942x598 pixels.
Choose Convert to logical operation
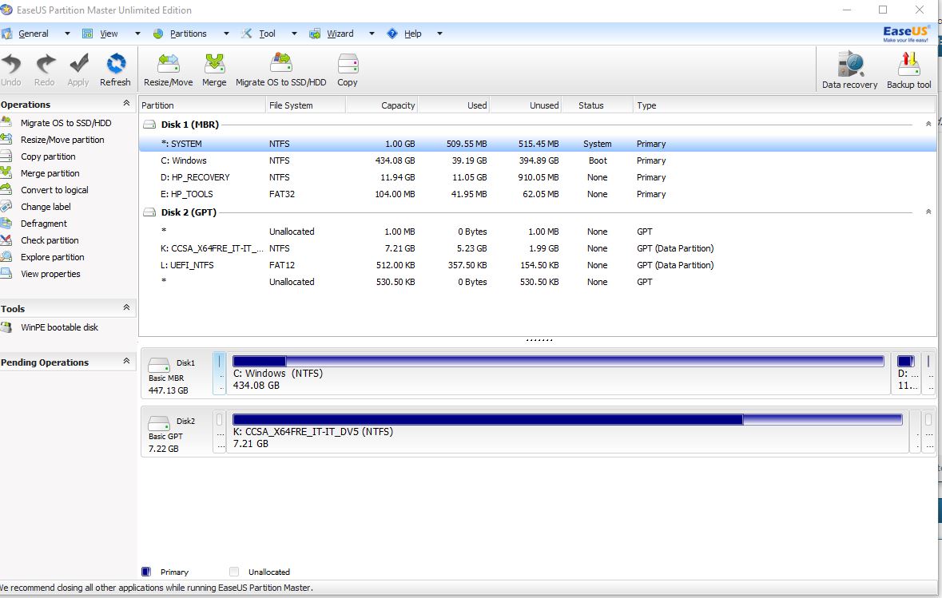(x=54, y=190)
